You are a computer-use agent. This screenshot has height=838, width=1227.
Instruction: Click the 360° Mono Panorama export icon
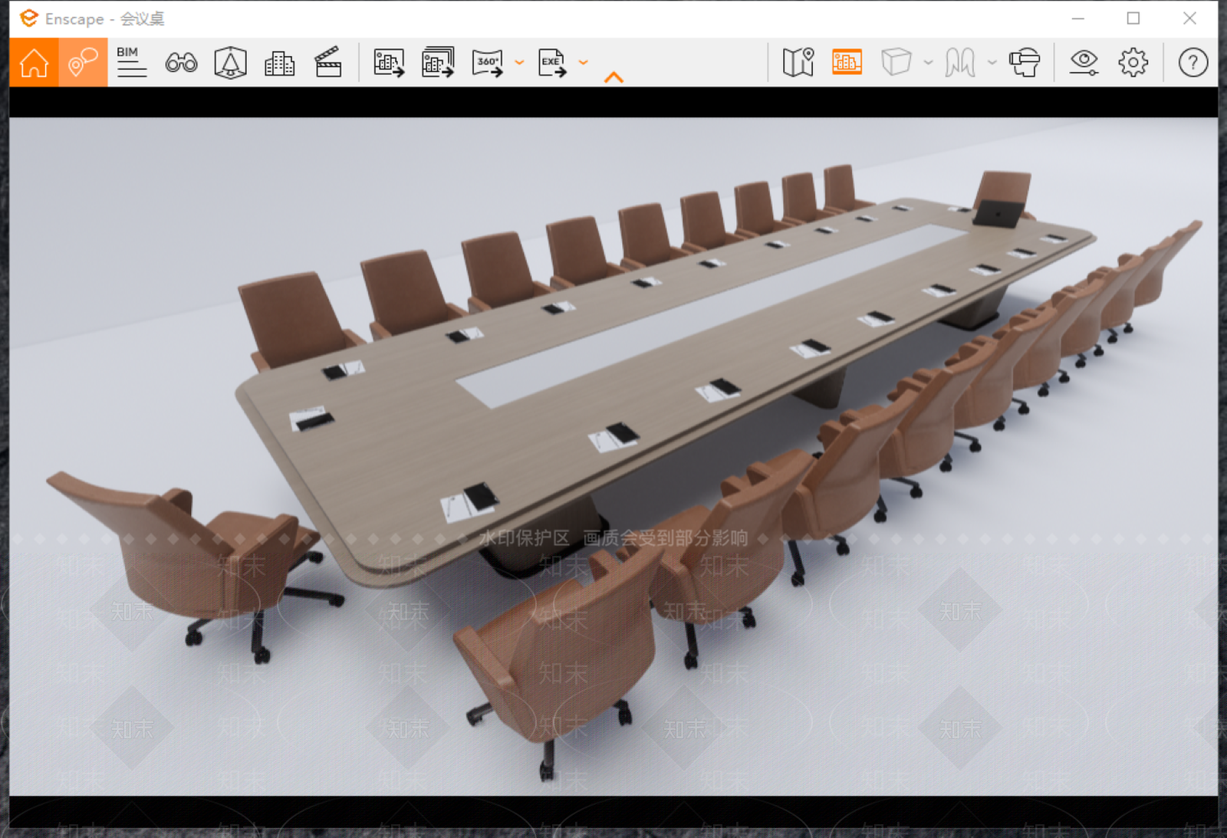(x=488, y=63)
